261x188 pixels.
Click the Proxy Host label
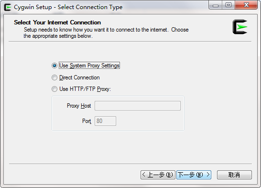click(x=79, y=106)
